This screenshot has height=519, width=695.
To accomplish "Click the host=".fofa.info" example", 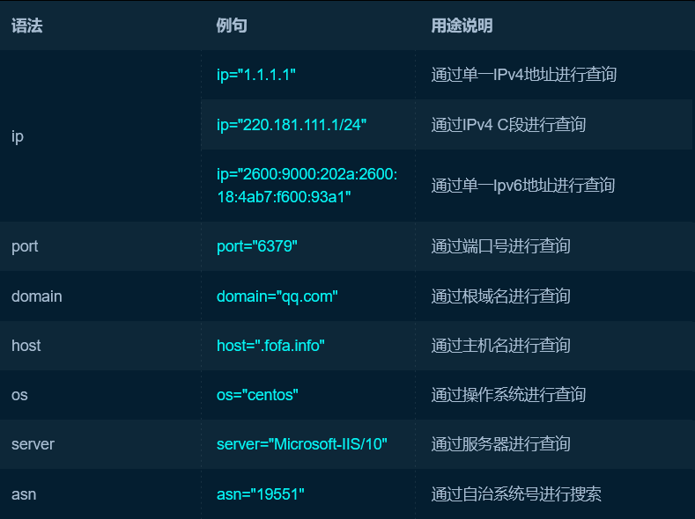I will [x=270, y=346].
